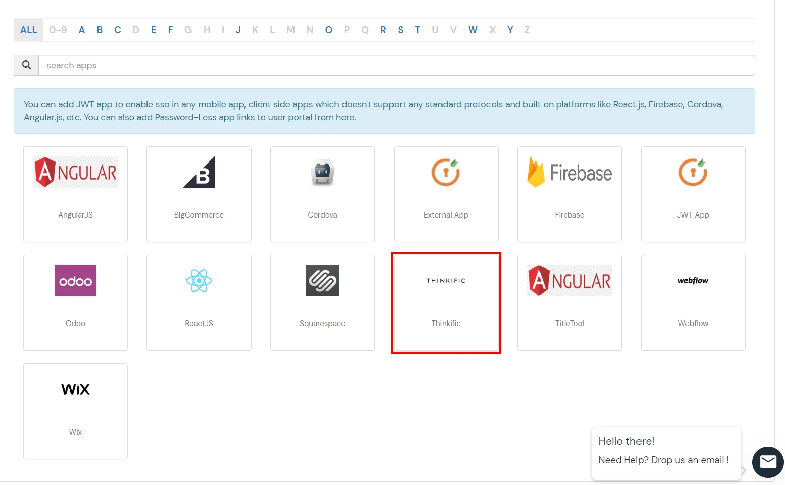Select the ReactJS atom icon
This screenshot has width=785, height=485.
(199, 281)
